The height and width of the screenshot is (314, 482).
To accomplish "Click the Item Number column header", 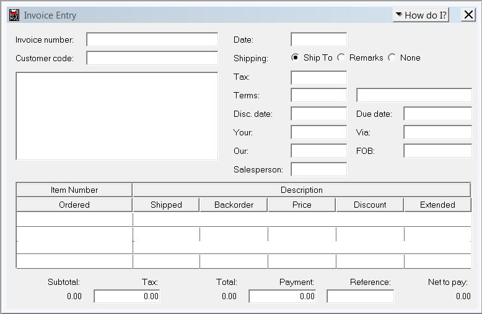I will click(74, 190).
